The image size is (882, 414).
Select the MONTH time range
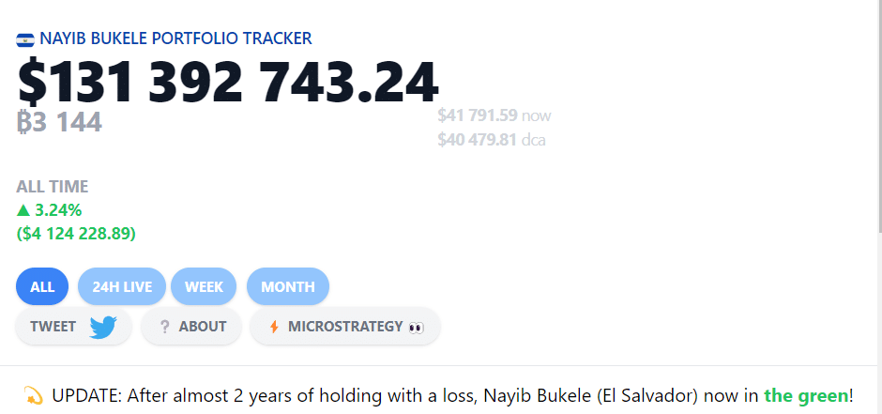pyautogui.click(x=287, y=286)
